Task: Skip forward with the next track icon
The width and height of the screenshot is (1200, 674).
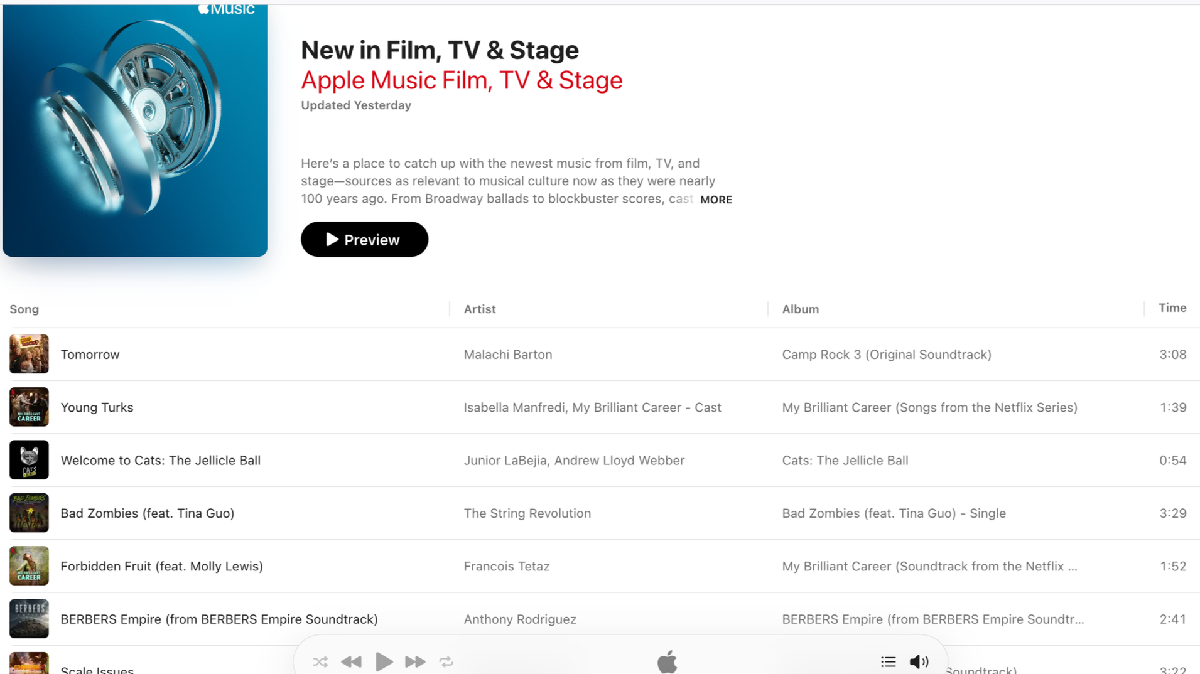Action: pyautogui.click(x=415, y=661)
